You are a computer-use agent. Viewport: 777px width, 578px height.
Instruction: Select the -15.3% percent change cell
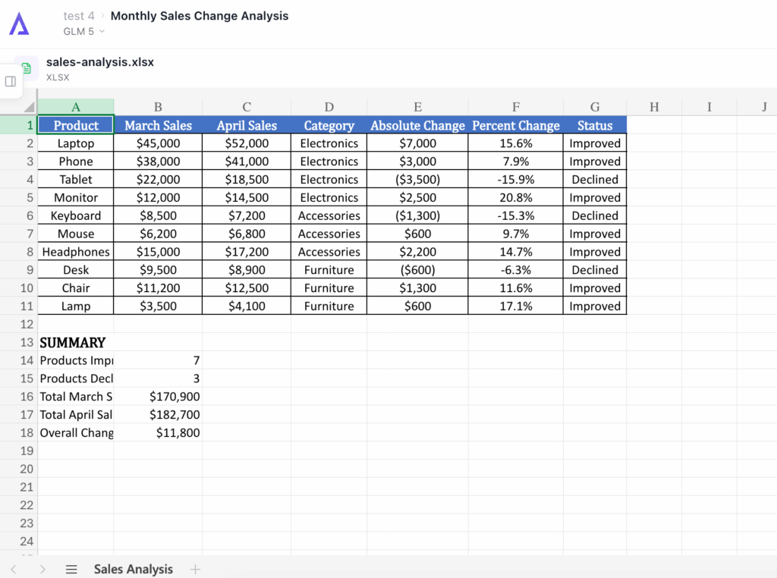coord(516,215)
